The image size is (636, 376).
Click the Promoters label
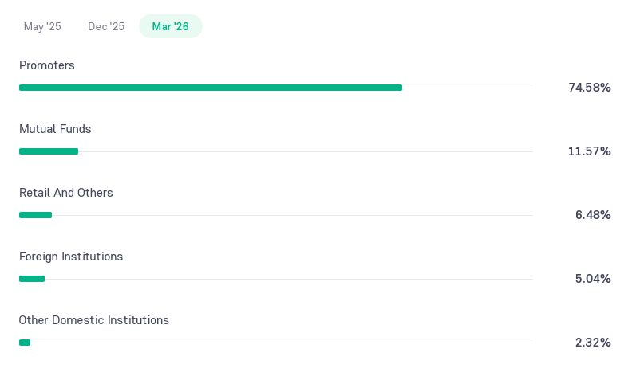pos(46,65)
